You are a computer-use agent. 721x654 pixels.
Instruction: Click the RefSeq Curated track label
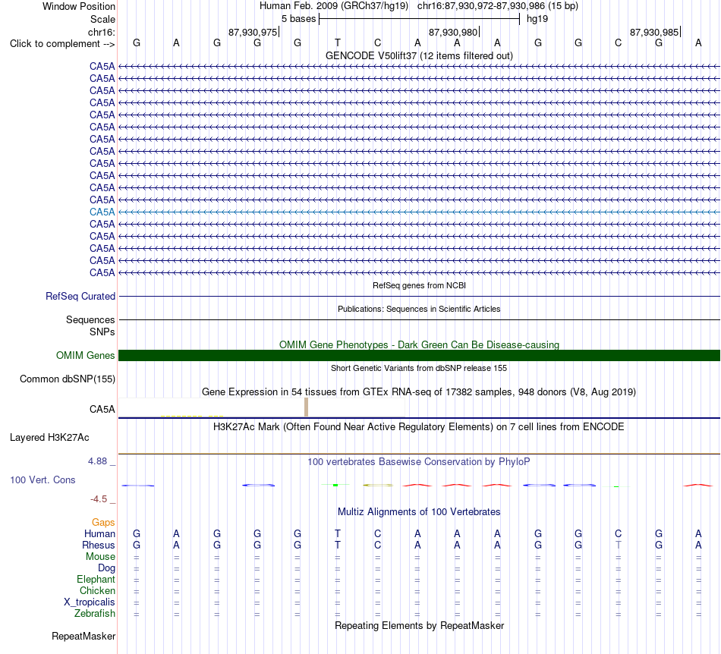80,297
